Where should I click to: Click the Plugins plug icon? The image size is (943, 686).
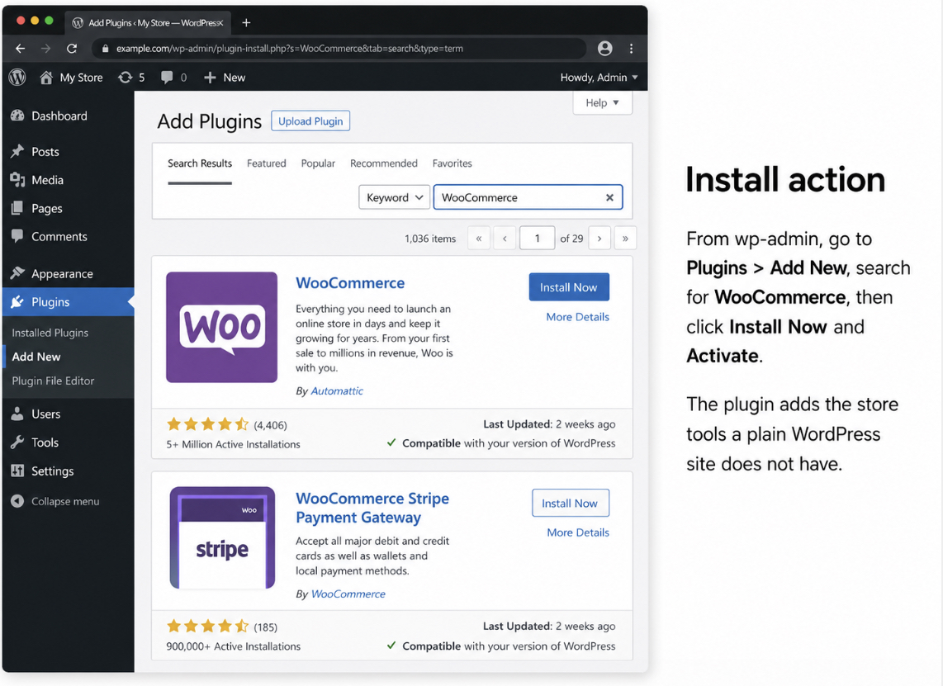coord(17,301)
